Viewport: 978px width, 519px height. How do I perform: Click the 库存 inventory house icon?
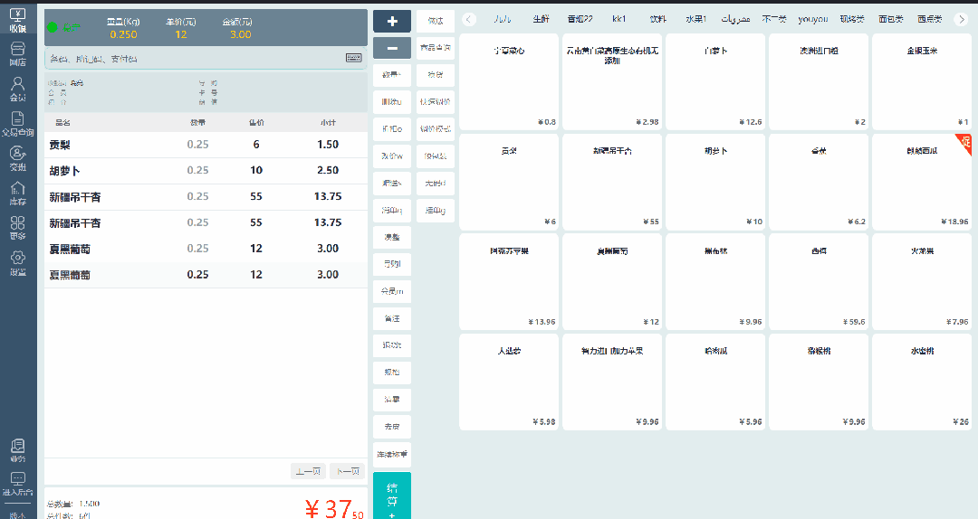tap(17, 193)
